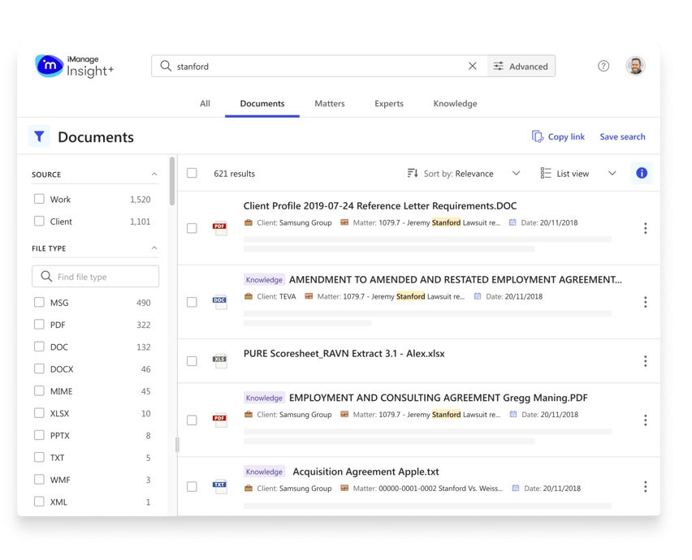Check the XML file type filter

click(x=39, y=502)
